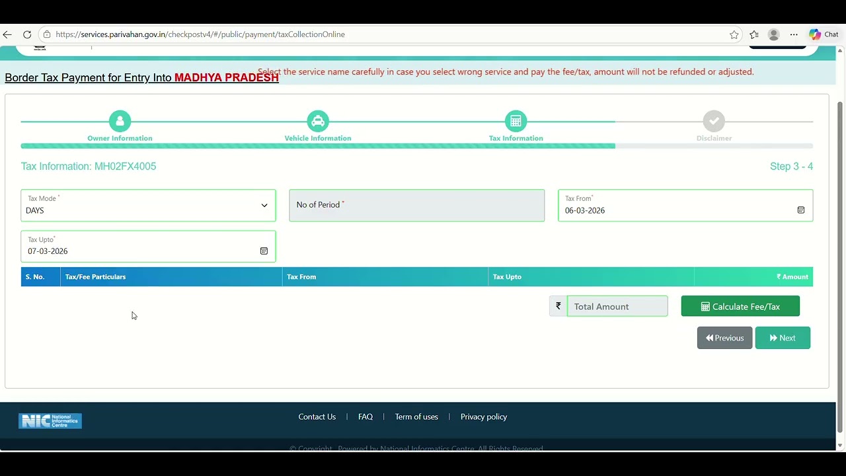This screenshot has height=476, width=846.
Task: Click the Vehicle Information car icon
Action: [x=318, y=121]
